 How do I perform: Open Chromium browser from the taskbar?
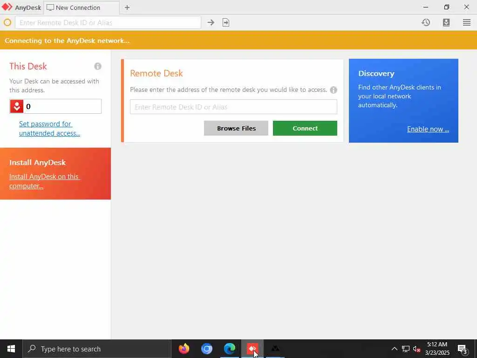point(206,349)
